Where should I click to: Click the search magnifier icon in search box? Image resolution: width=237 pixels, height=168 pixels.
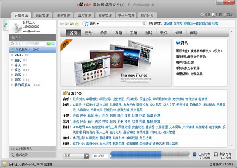click(x=144, y=24)
